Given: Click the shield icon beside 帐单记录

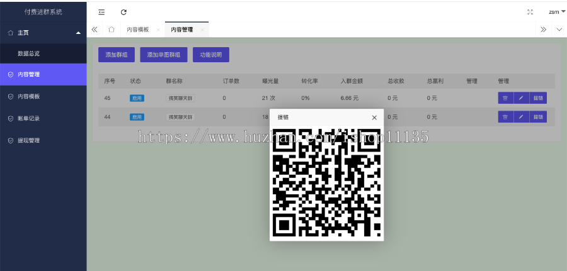Looking at the screenshot, I should coord(11,118).
